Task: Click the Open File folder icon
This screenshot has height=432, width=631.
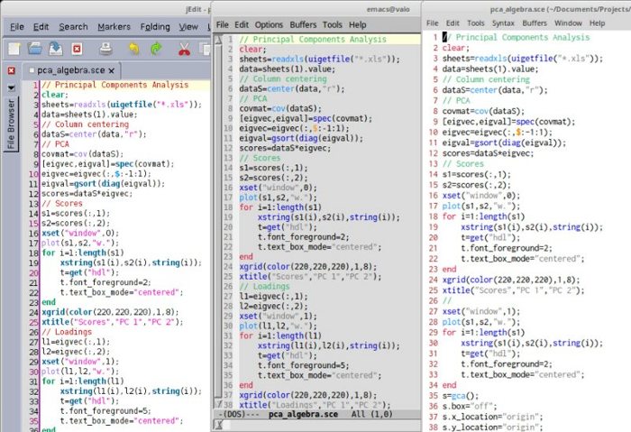Action: point(36,48)
